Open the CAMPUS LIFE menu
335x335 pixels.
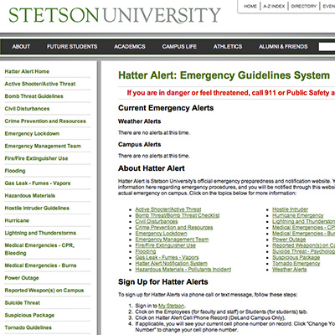(179, 47)
